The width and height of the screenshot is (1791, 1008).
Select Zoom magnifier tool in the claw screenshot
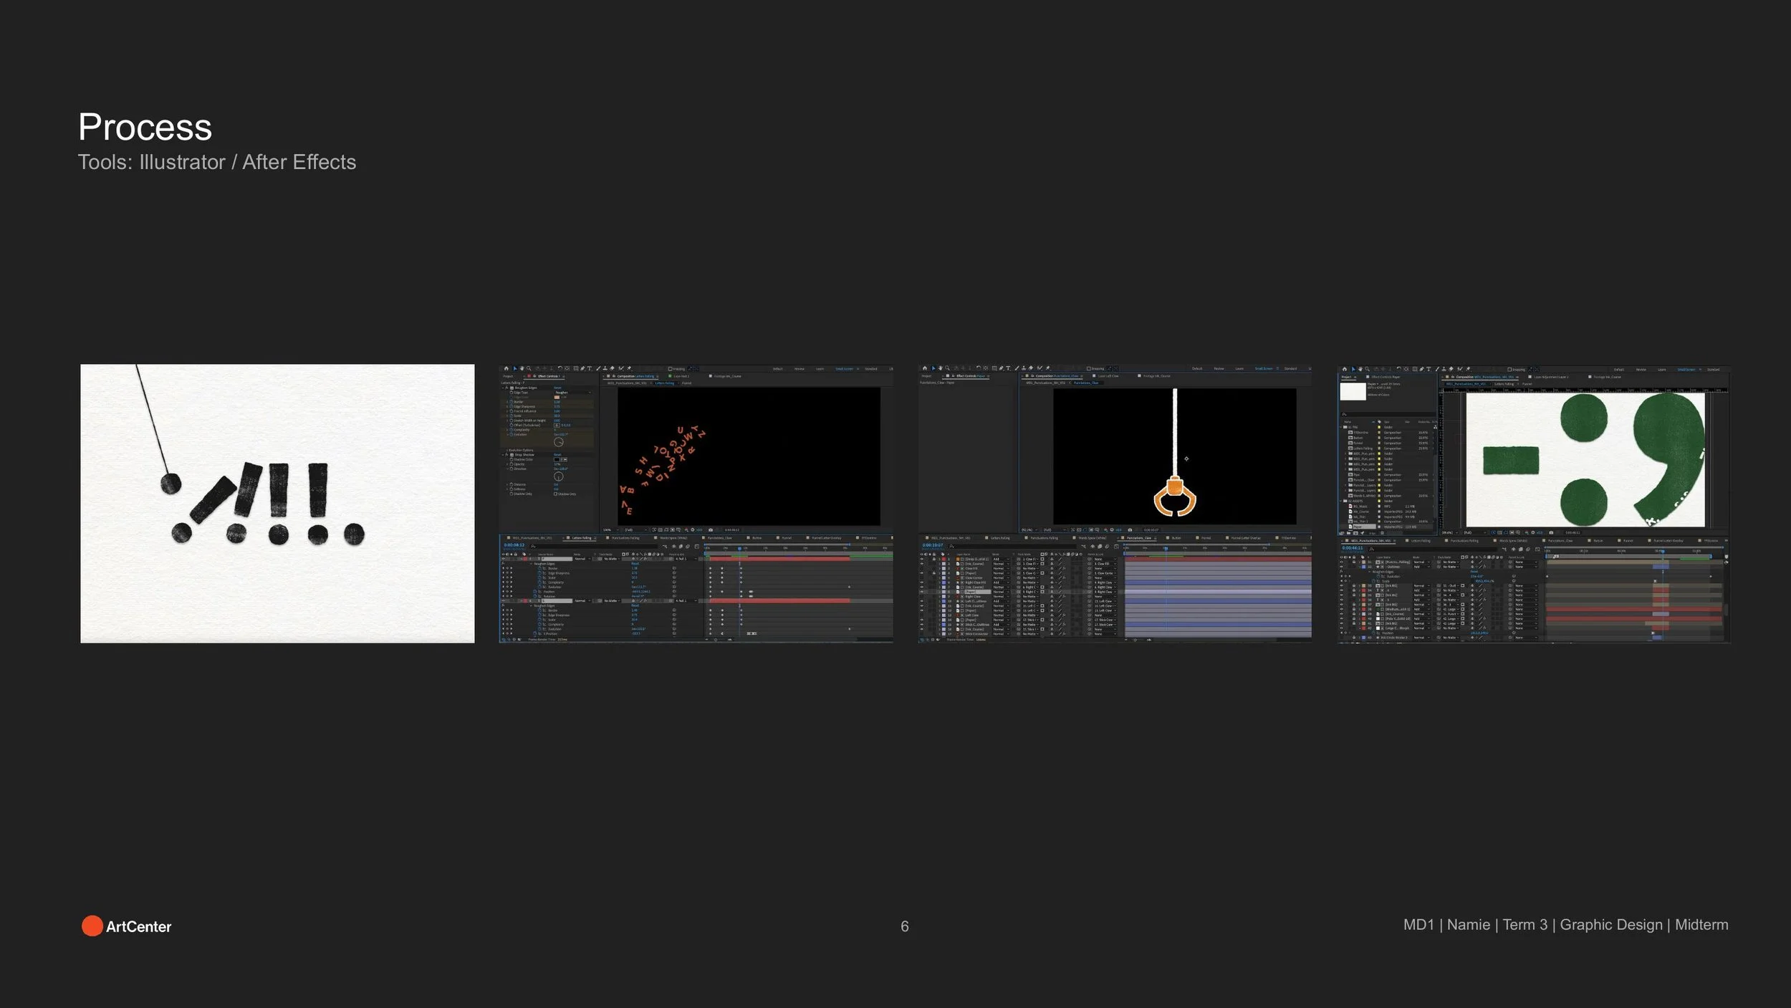947,368
